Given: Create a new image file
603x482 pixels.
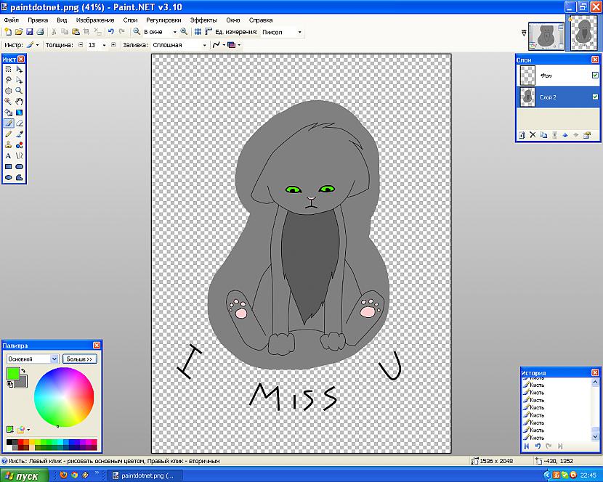Looking at the screenshot, I should click(7, 32).
